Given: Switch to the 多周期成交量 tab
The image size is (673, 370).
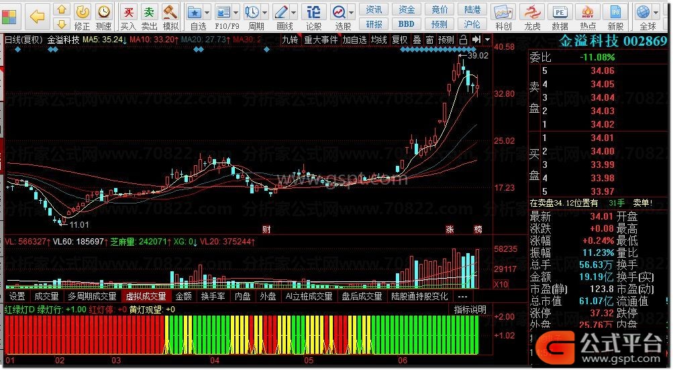Looking at the screenshot, I should pos(92,297).
